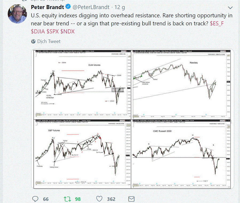
Task: Follow the $NDX cashtag link
Action: pos(68,32)
